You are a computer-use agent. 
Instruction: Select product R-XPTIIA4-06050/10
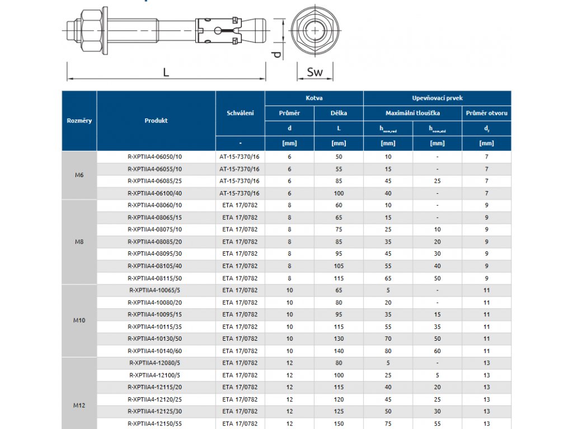point(156,157)
